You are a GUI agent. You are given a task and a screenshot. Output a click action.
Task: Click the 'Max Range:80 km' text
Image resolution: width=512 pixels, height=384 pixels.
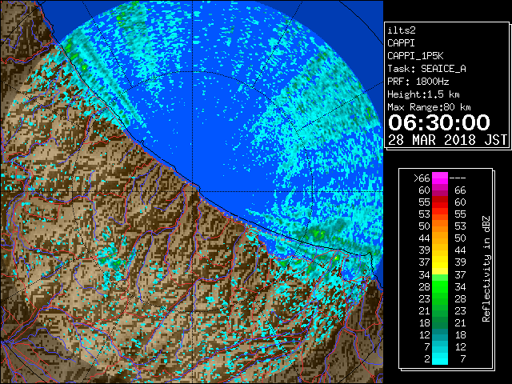(x=429, y=107)
